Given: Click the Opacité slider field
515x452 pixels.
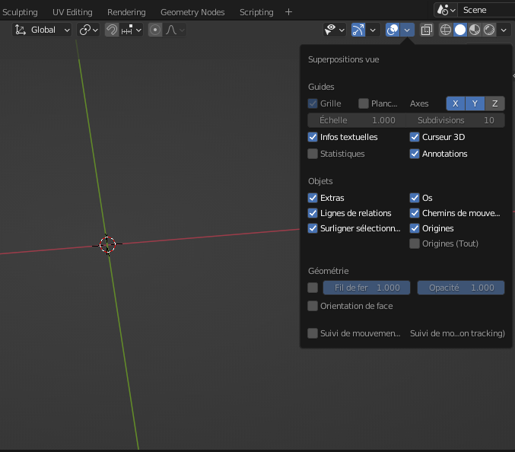Looking at the screenshot, I should pyautogui.click(x=461, y=288).
